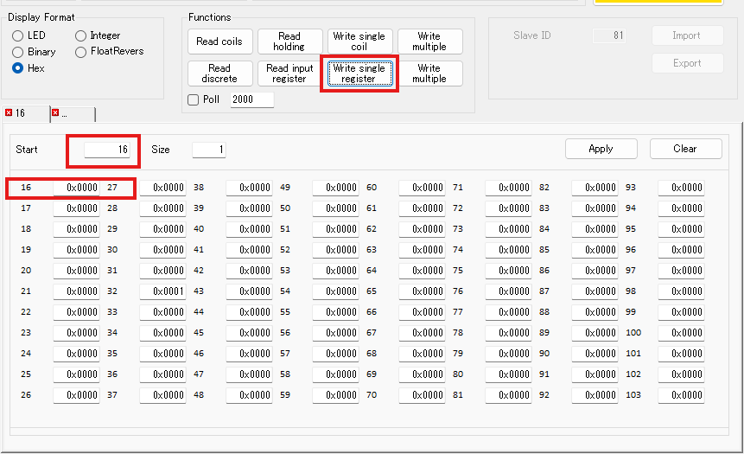This screenshot has width=744, height=454.
Task: Focus the Start address field
Action: pos(107,150)
